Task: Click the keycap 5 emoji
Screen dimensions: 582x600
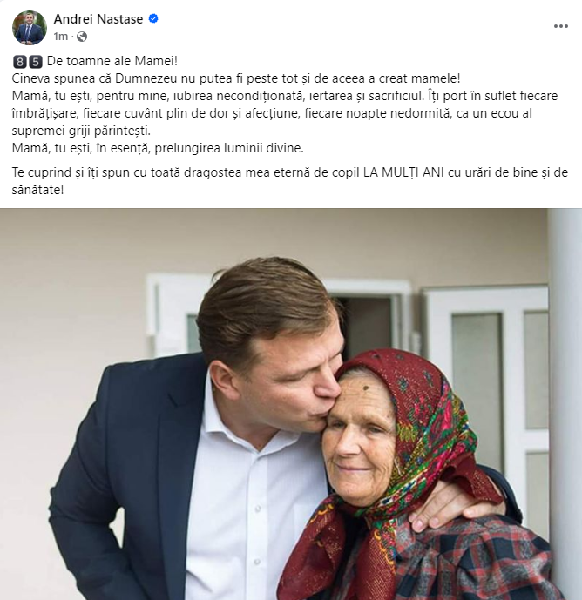Action: point(35,62)
